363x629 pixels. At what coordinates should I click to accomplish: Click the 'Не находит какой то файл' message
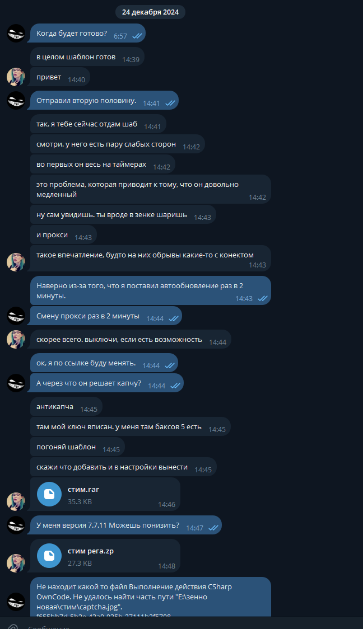[151, 597]
